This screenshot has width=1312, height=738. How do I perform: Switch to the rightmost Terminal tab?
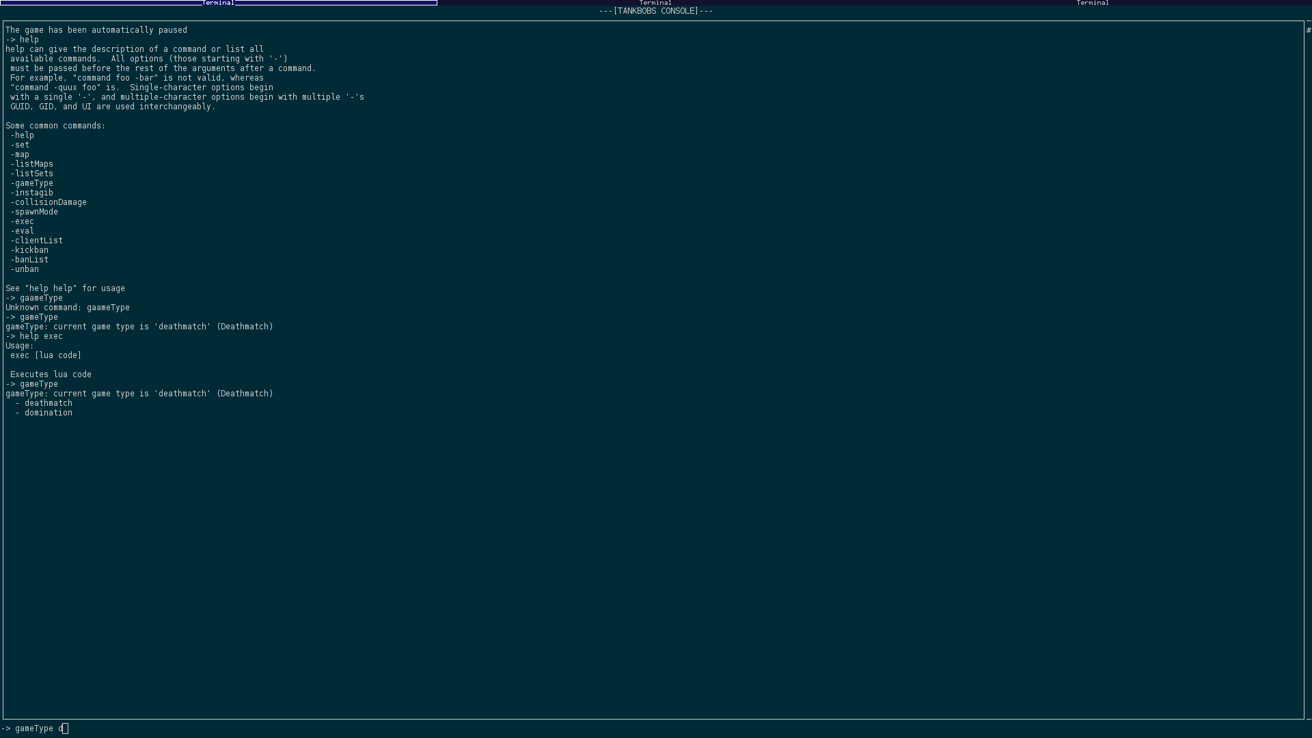click(x=1092, y=3)
